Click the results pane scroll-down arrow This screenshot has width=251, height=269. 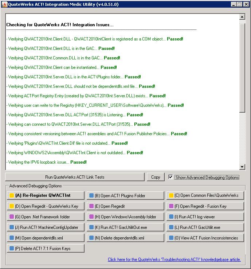[x=242, y=167]
